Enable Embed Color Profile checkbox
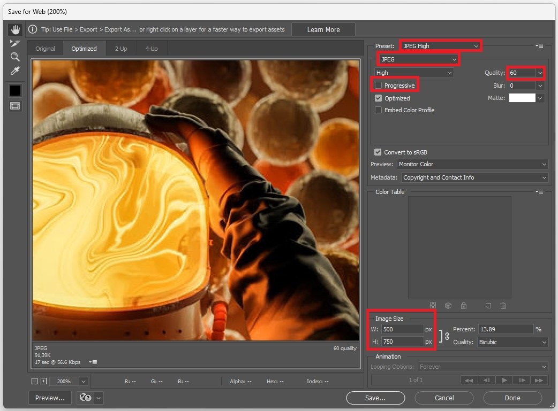The width and height of the screenshot is (558, 411). 379,110
